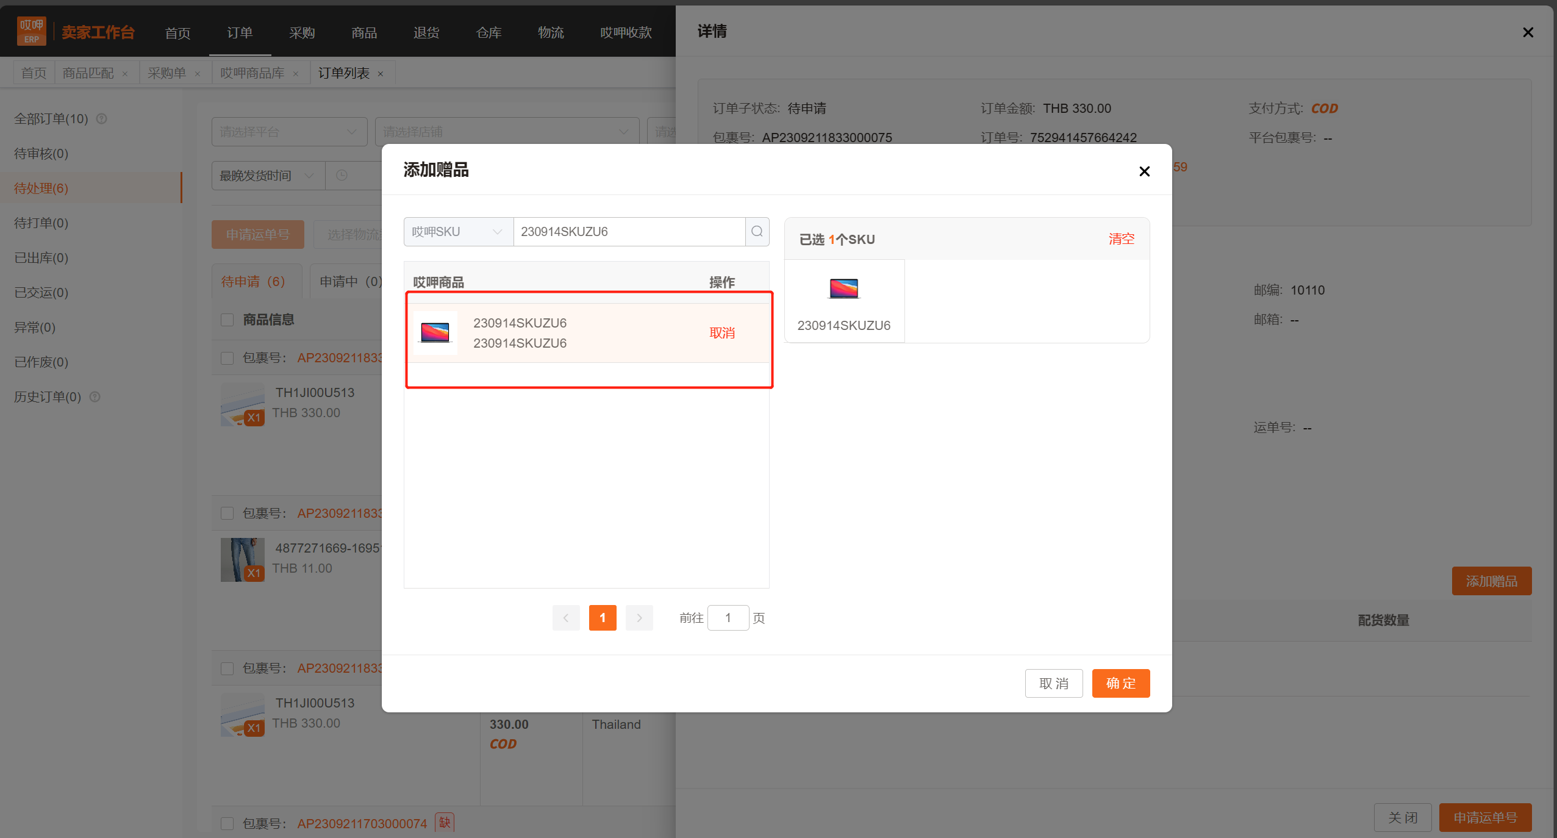Click the SKU search input field
The height and width of the screenshot is (838, 1557).
629,232
